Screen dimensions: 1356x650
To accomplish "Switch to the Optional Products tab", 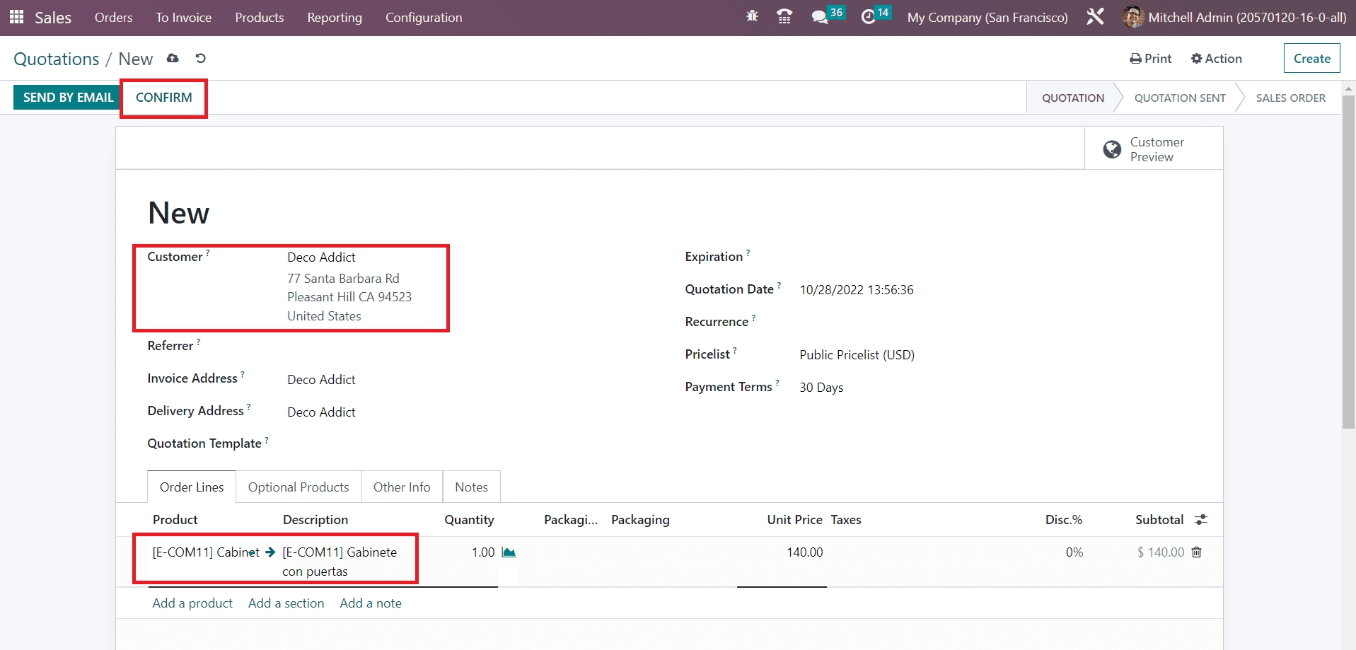I will [x=299, y=487].
